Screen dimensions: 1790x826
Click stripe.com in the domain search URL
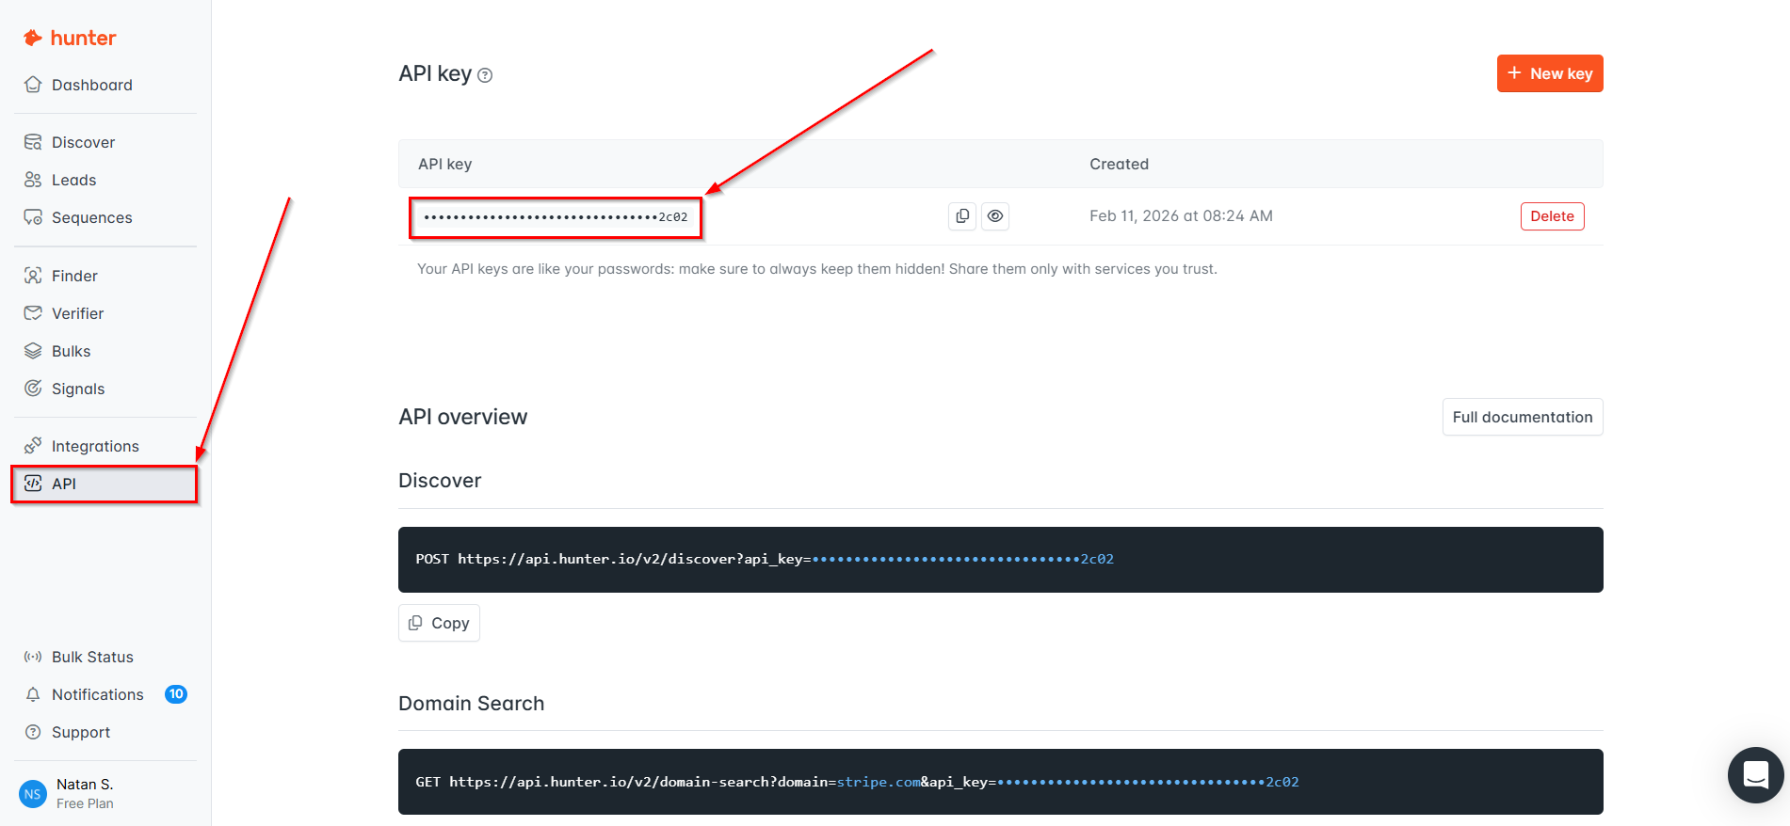[x=879, y=782]
